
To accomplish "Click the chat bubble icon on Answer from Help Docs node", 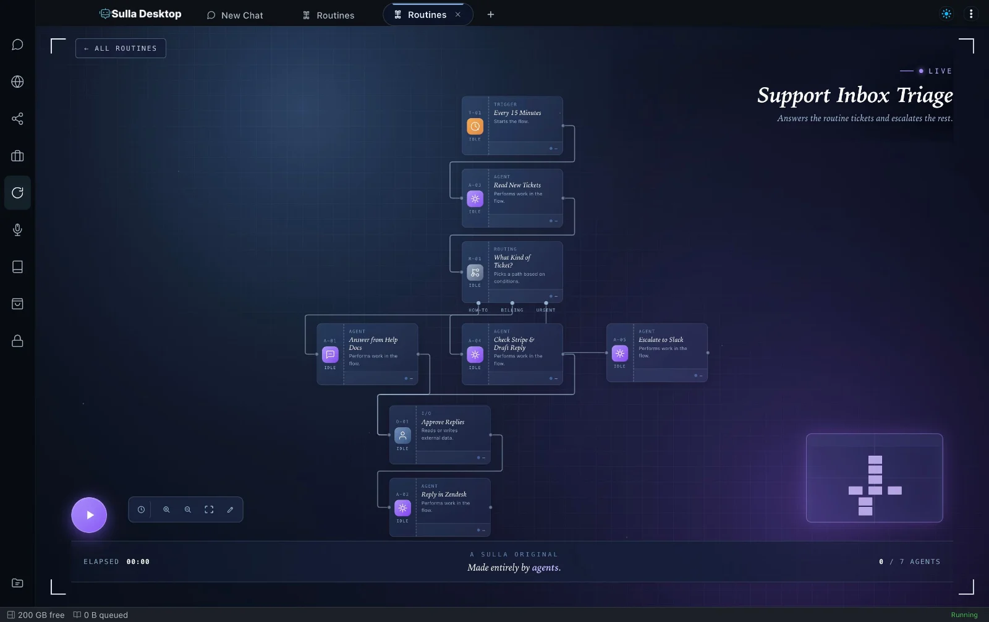I will click(x=330, y=354).
